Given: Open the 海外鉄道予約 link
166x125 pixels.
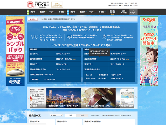Looking at the screenshot, I should (103, 75).
